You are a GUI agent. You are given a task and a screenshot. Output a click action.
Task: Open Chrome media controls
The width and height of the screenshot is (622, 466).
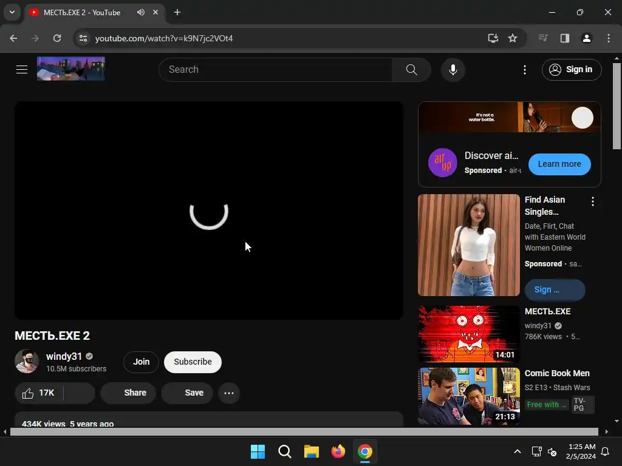pos(543,38)
